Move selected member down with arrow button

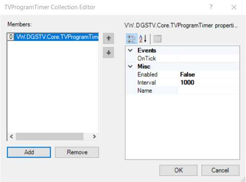point(108,53)
